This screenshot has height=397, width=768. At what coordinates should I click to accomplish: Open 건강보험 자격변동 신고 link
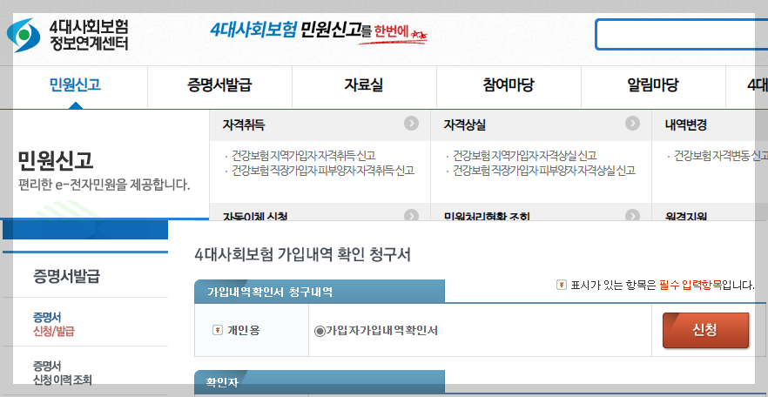click(x=720, y=156)
